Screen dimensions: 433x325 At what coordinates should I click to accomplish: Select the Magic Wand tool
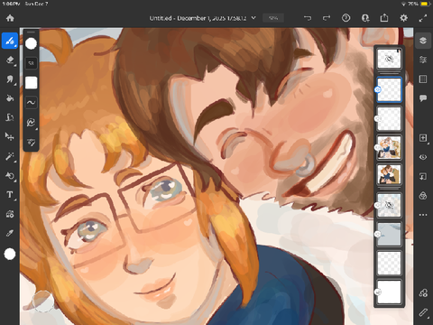pyautogui.click(x=10, y=156)
